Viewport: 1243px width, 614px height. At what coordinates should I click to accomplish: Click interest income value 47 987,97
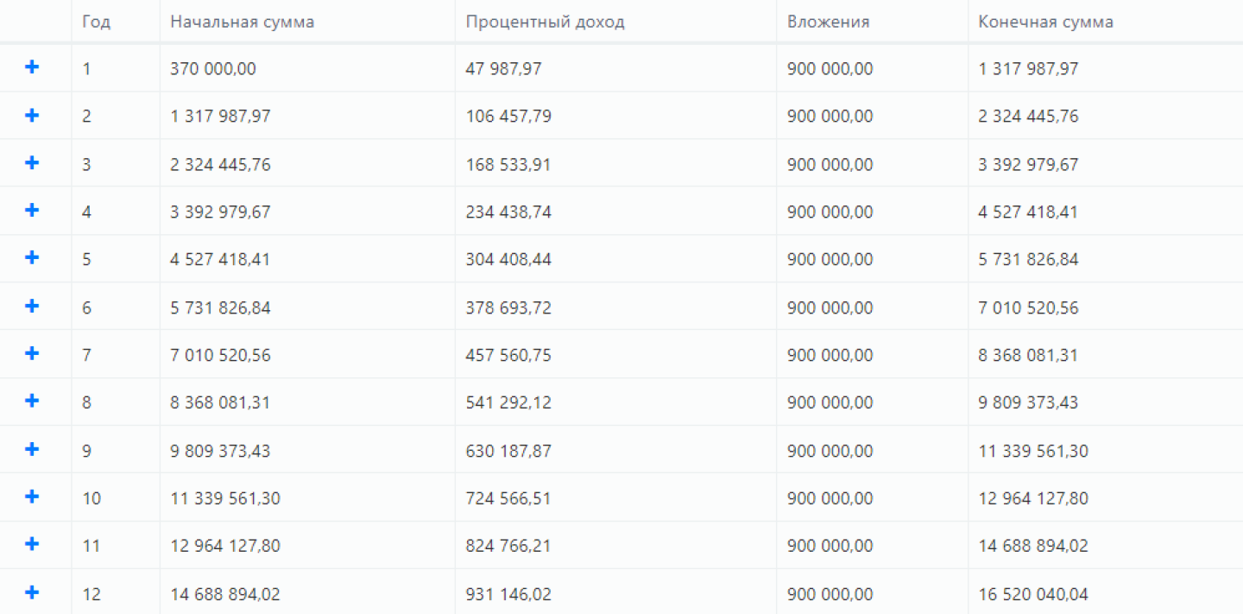pyautogui.click(x=503, y=69)
